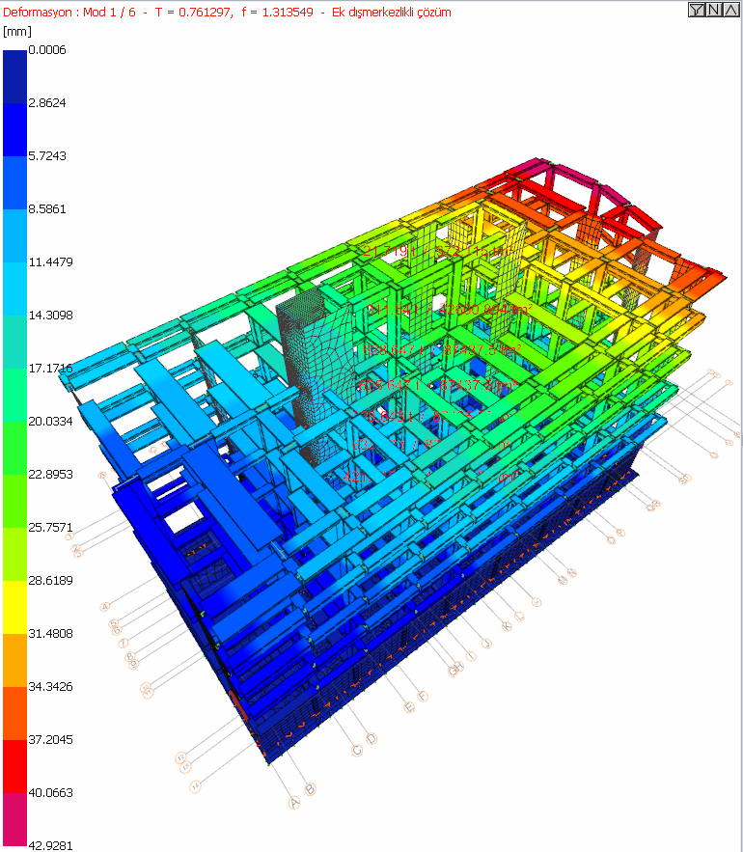Click grid axis bubble E

coord(409,707)
